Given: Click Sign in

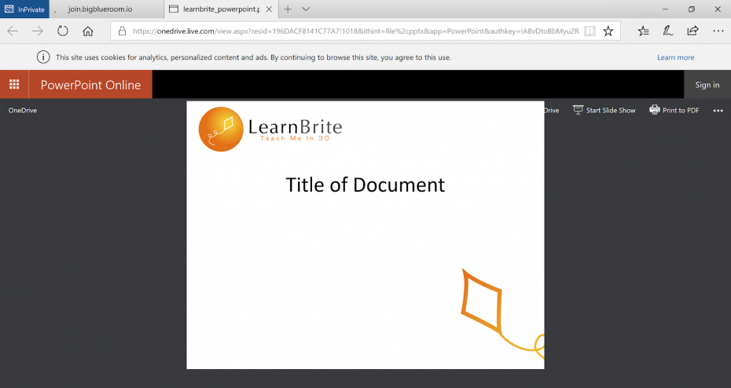Looking at the screenshot, I should [x=707, y=85].
